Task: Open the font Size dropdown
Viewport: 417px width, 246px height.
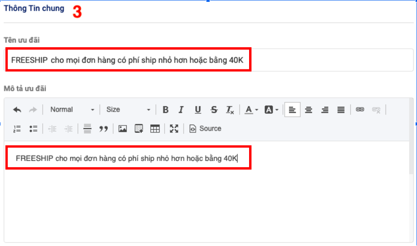Action: coord(128,109)
